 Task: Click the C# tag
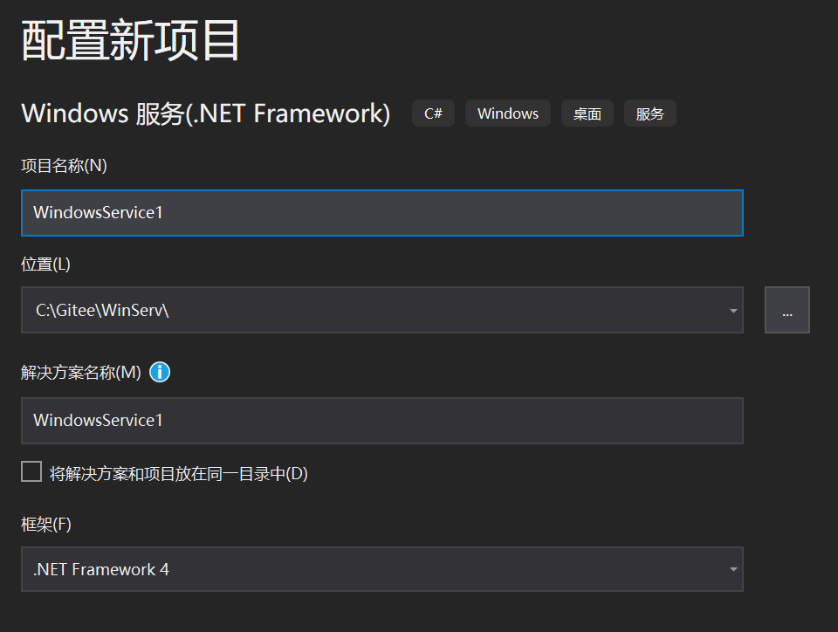434,113
